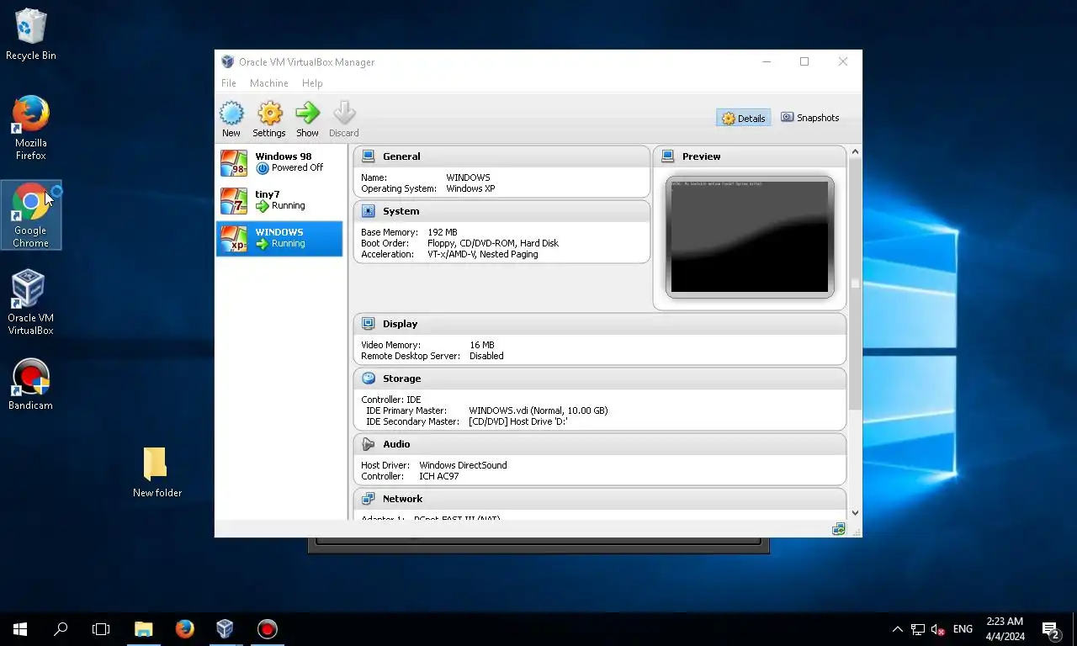The image size is (1077, 646).
Task: Click the taskbar search magnifier
Action: point(61,628)
